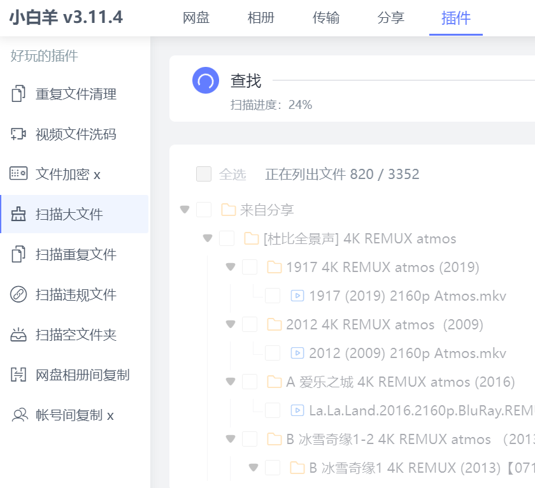Open the 分享 tab

click(390, 18)
